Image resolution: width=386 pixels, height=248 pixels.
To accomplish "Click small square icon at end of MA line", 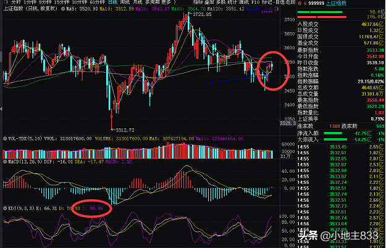I will pyautogui.click(x=277, y=9).
